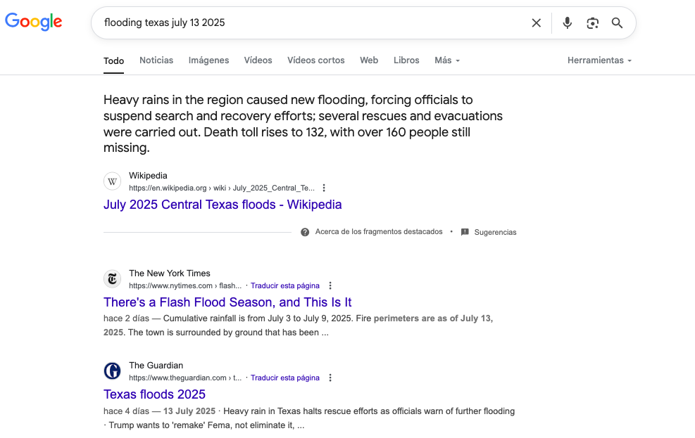The width and height of the screenshot is (695, 438).
Task: Click the Wikipedia favicon icon
Action: point(112,181)
